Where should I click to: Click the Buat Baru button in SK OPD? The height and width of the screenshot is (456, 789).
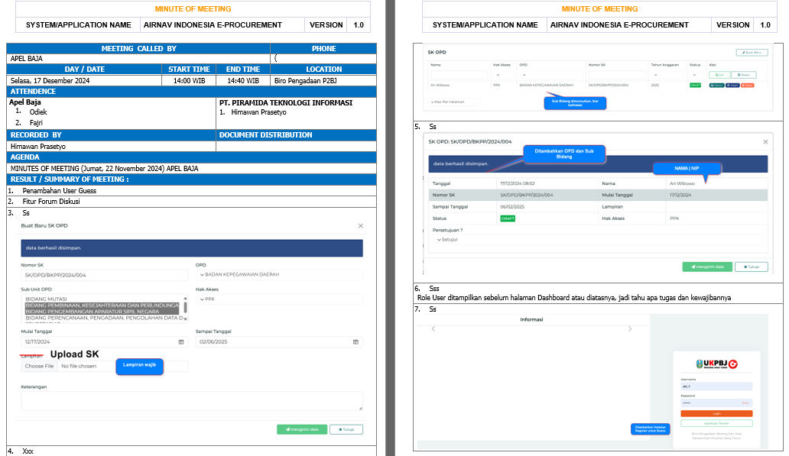pyautogui.click(x=751, y=52)
